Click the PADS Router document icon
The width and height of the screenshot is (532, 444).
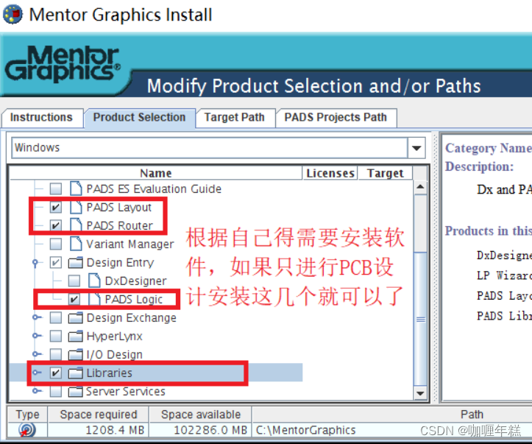coord(76,225)
